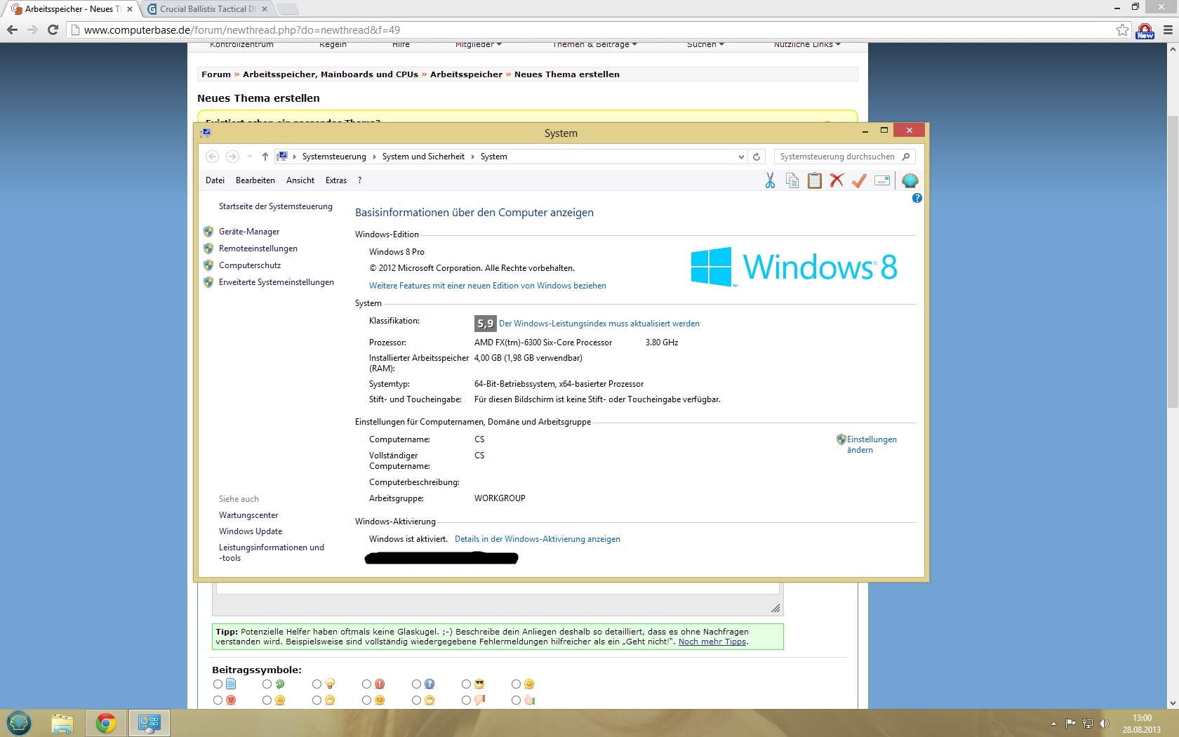Click the refresh icon beside address bar
The height and width of the screenshot is (737, 1179).
757,157
